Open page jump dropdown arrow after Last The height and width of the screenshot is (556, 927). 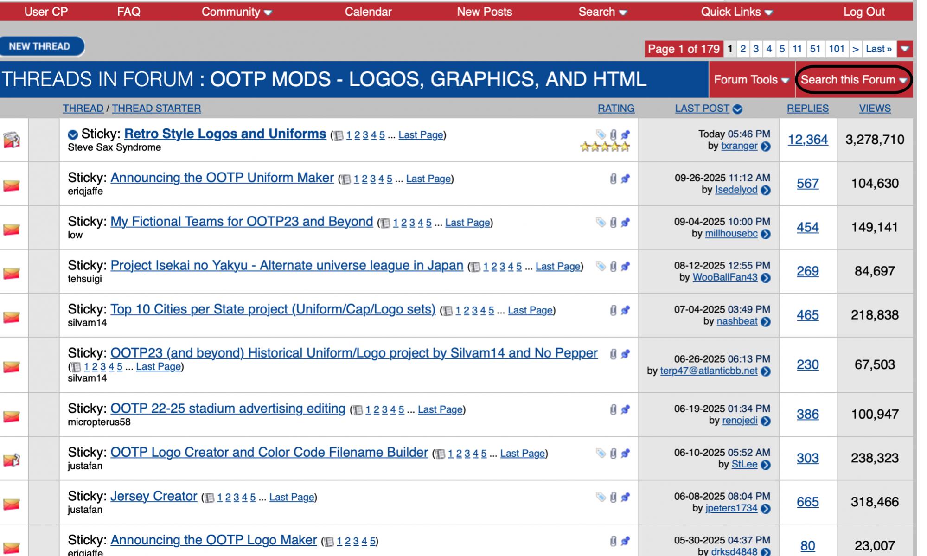click(904, 49)
